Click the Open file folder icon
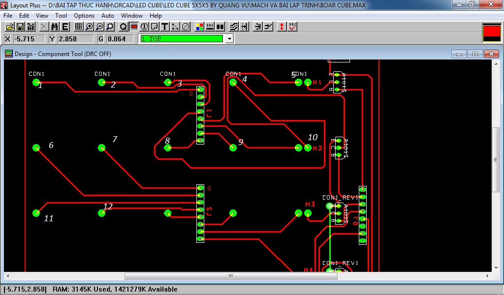The width and height of the screenshot is (504, 295). 9,27
